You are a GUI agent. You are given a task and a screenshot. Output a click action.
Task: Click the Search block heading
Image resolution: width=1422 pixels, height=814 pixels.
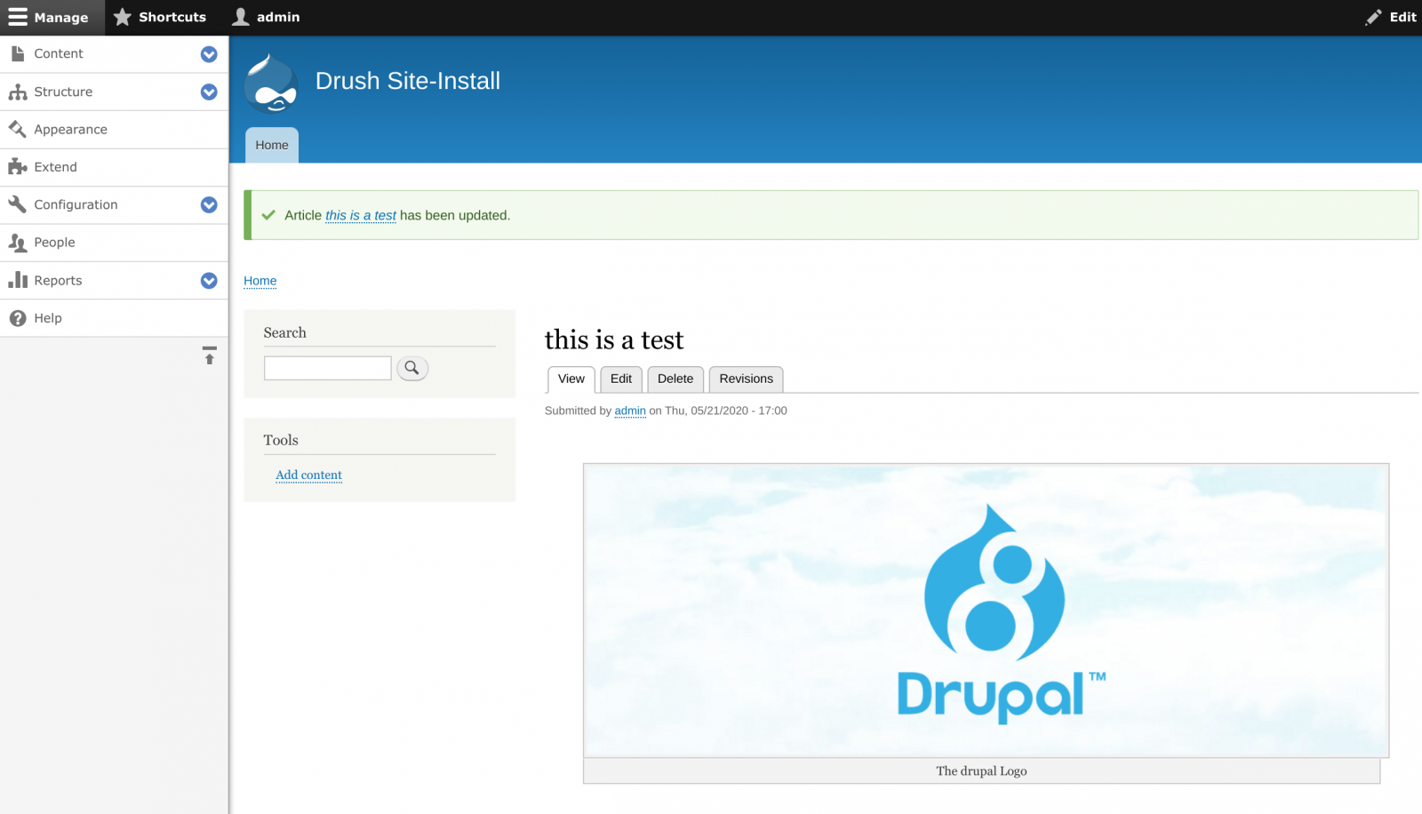284,332
